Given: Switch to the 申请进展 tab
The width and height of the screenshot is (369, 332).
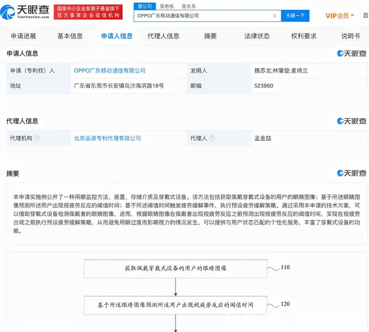Looking at the screenshot, I should pos(23,36).
